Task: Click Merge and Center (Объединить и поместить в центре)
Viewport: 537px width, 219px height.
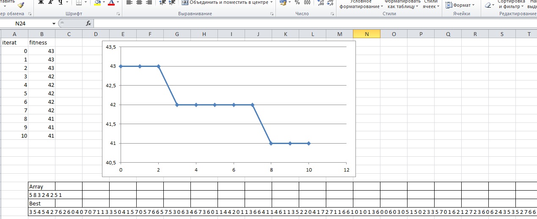Action: click(x=226, y=3)
